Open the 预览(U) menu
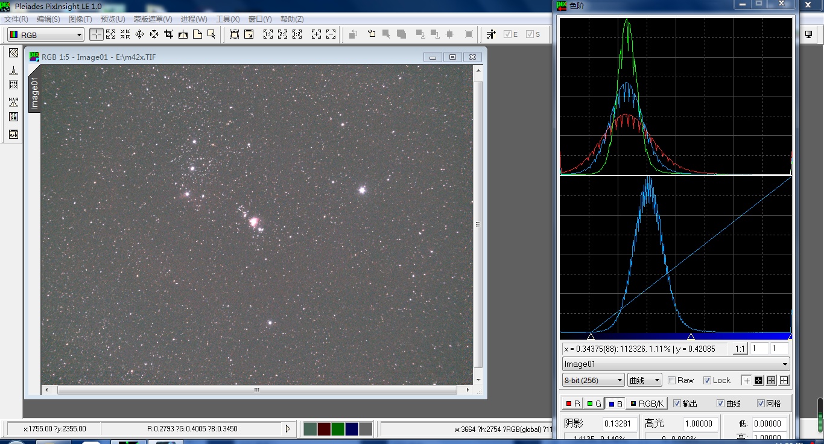Image resolution: width=824 pixels, height=444 pixels. [x=113, y=19]
